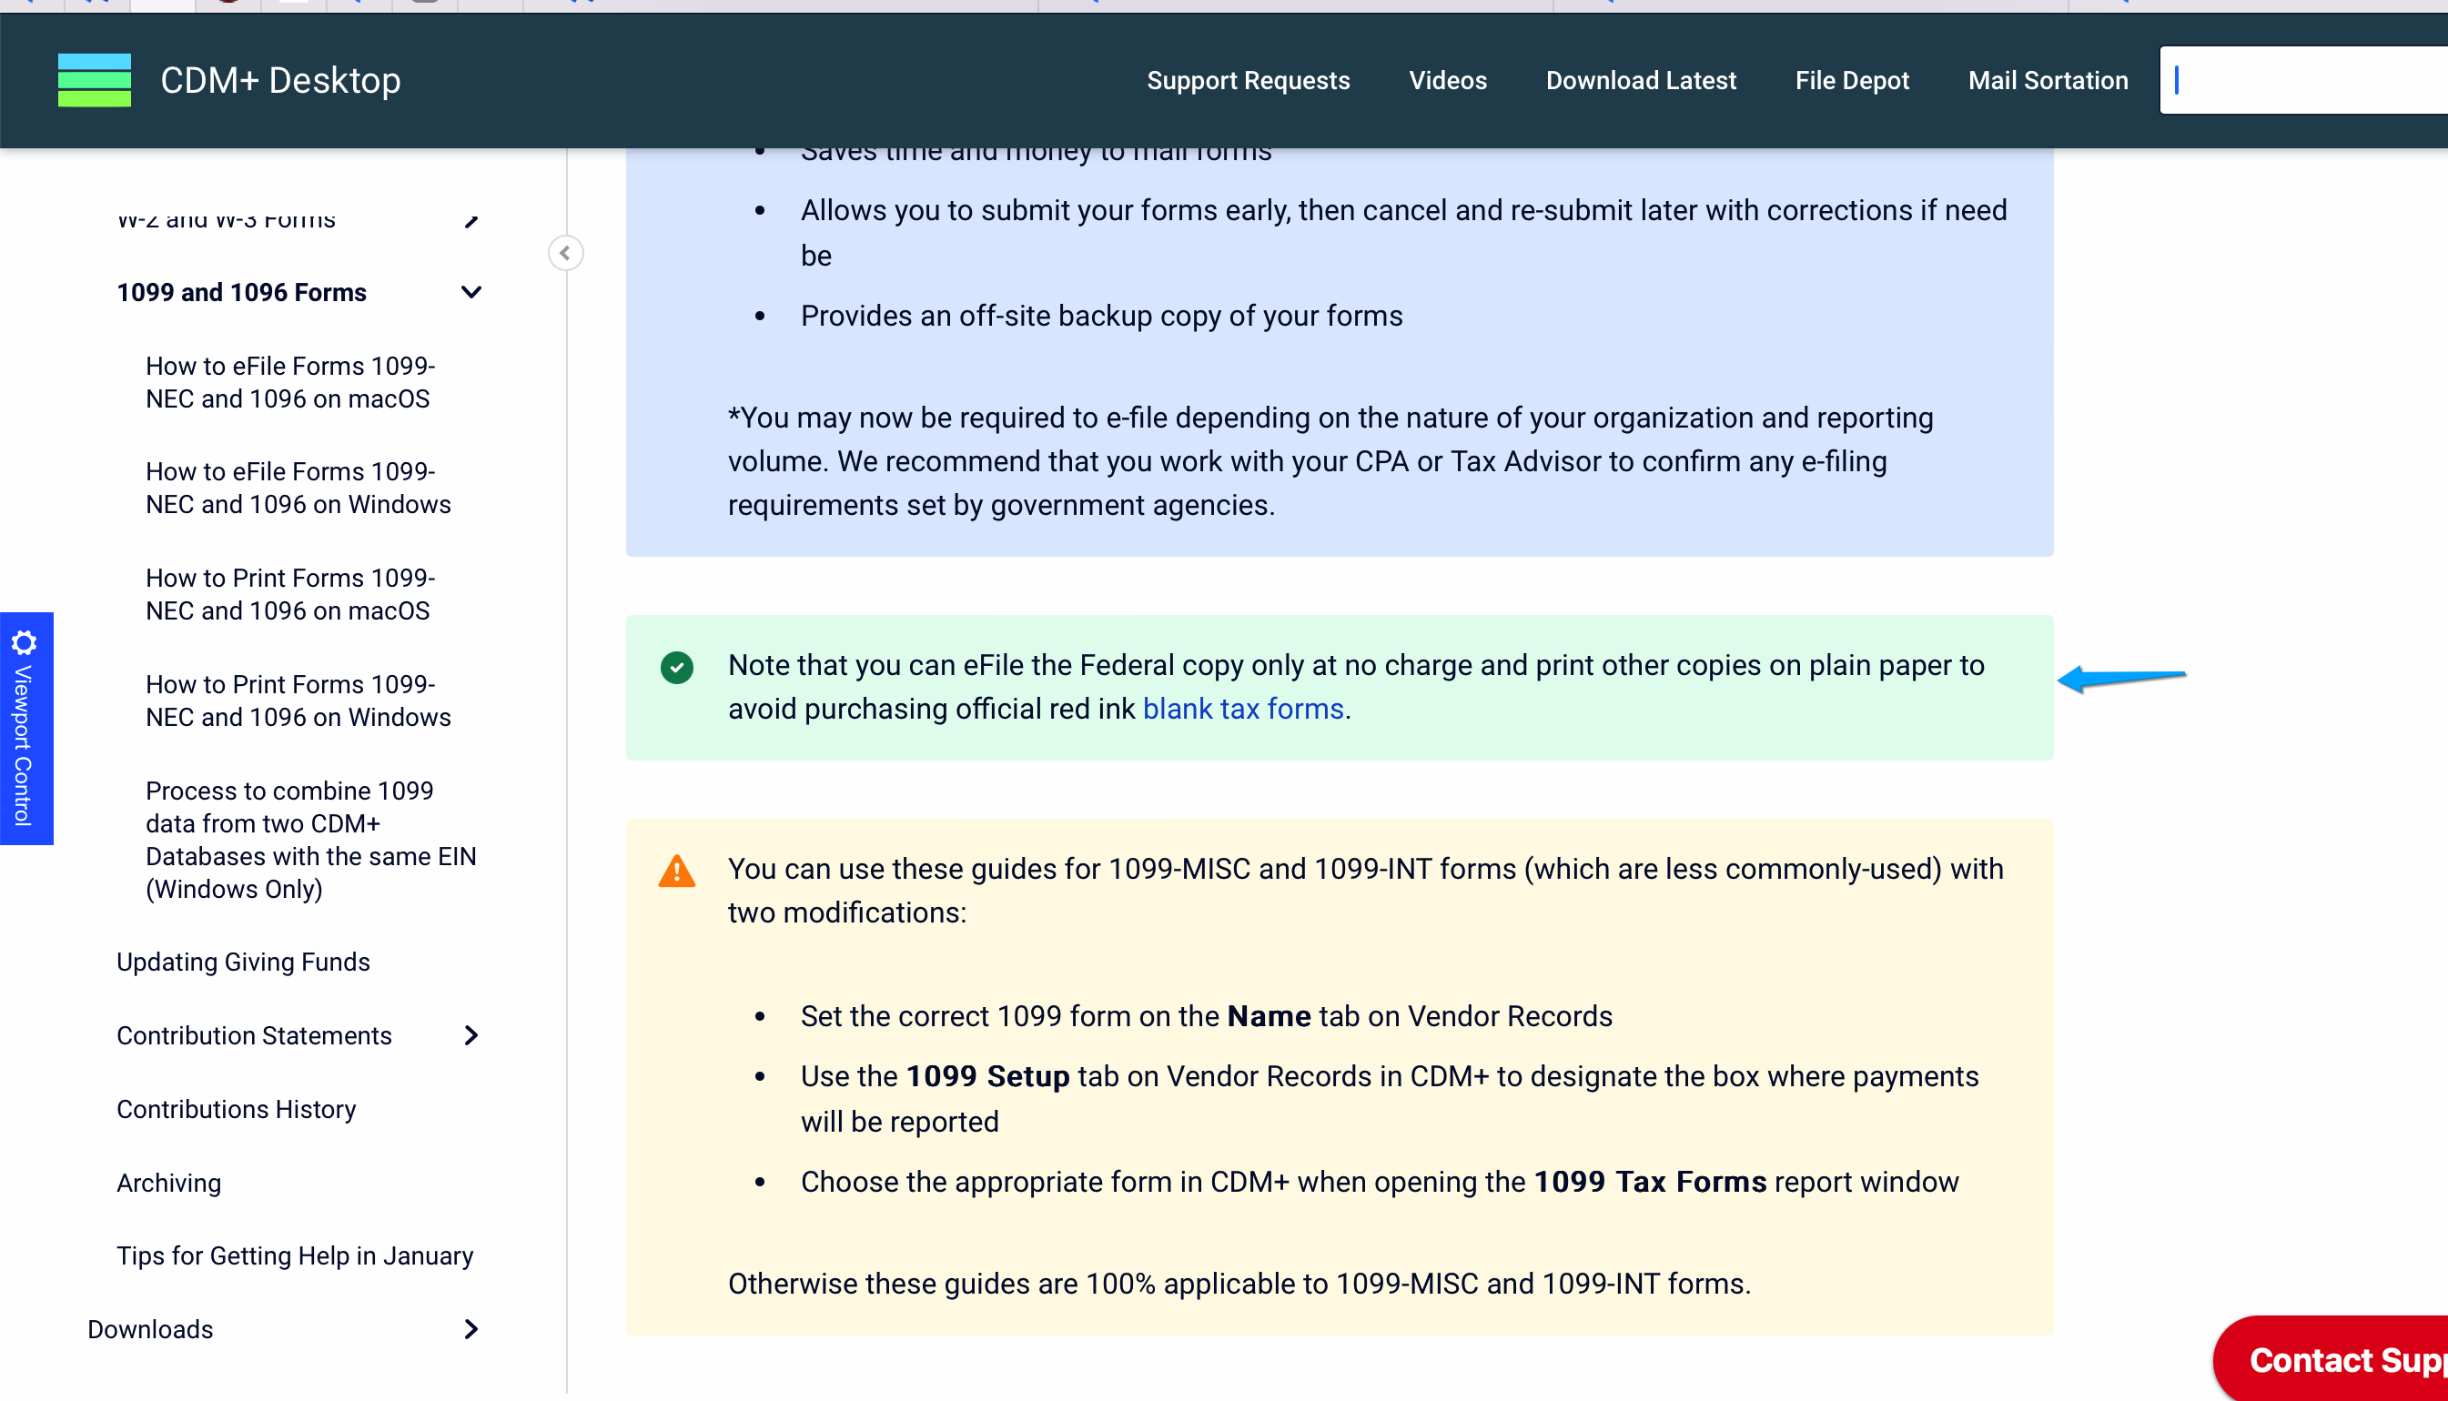Open the Downloads sidebar item
The image size is (2448, 1401).
pos(150,1329)
